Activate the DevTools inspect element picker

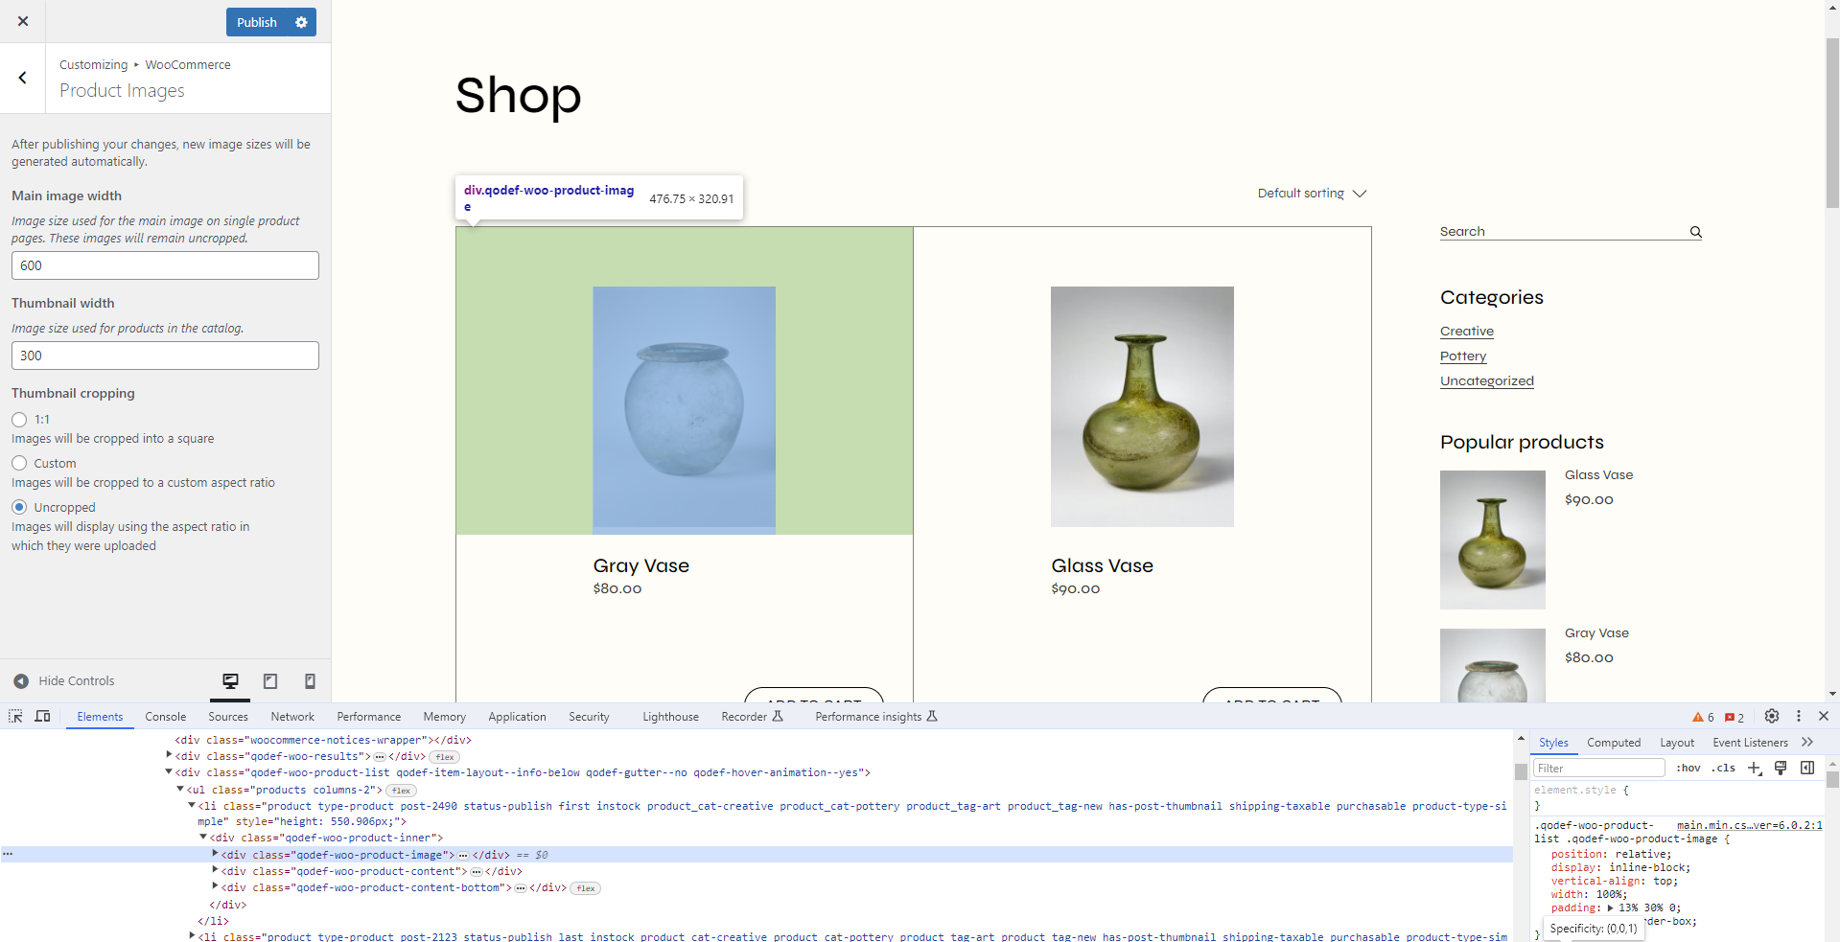15,716
